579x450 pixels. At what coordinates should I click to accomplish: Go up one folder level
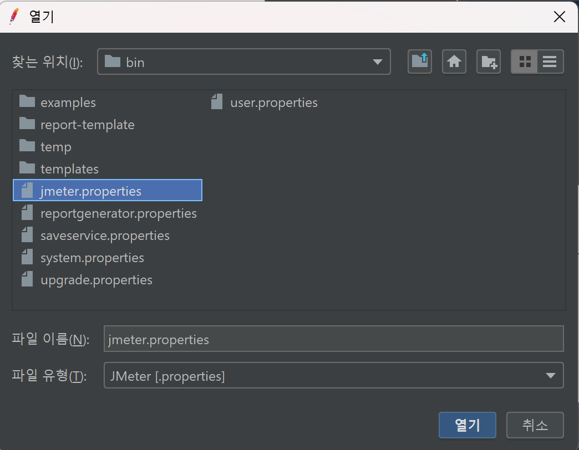pyautogui.click(x=419, y=62)
